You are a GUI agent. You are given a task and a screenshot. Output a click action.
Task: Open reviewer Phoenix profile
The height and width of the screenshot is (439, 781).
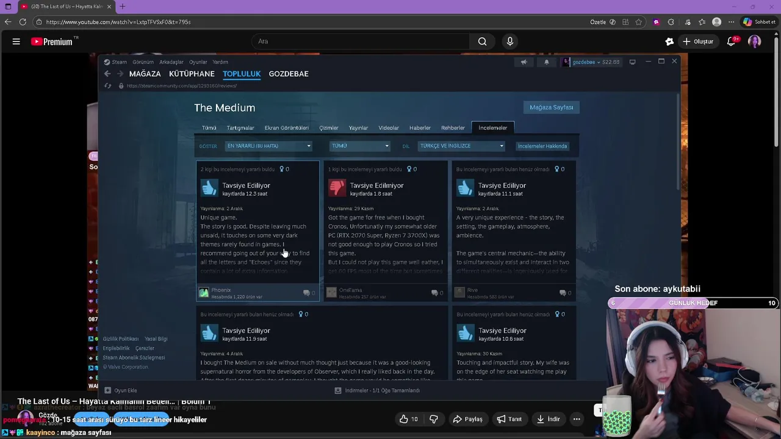click(221, 290)
